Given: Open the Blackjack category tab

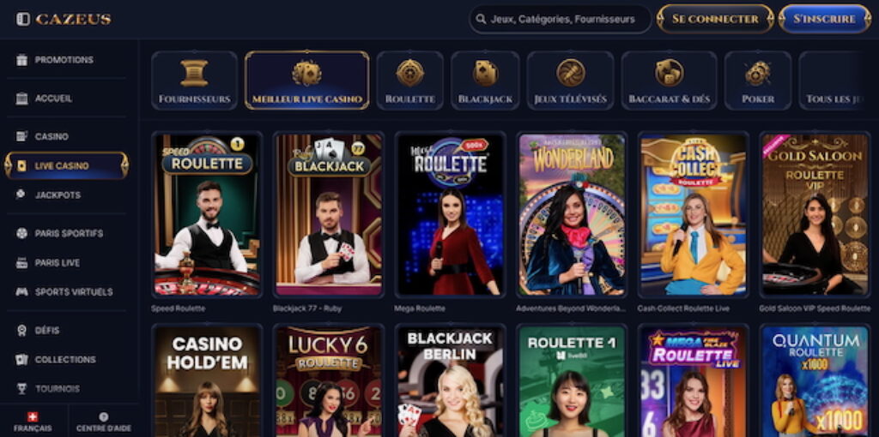Looking at the screenshot, I should coord(485,81).
